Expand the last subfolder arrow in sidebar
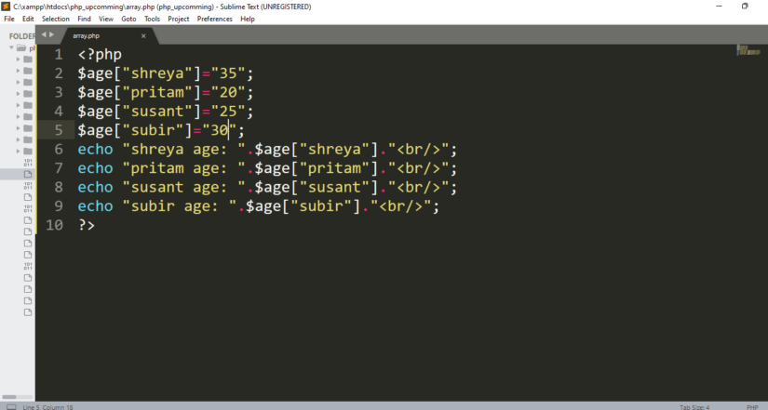Image resolution: width=768 pixels, height=410 pixels. [18, 151]
